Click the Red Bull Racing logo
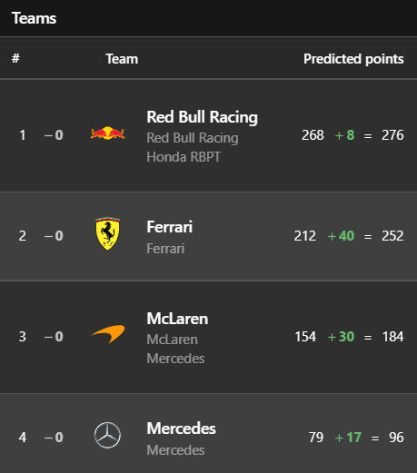This screenshot has height=473, width=417. coord(107,133)
